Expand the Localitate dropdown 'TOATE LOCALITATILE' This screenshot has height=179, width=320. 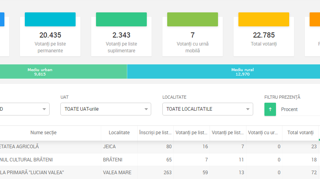(207, 109)
